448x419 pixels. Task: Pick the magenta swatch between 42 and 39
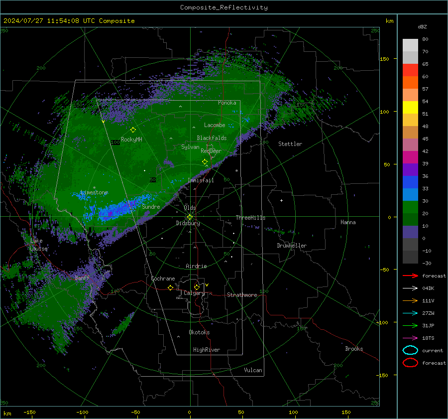pyautogui.click(x=410, y=157)
